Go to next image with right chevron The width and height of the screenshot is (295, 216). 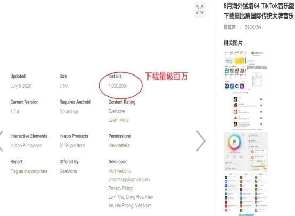coord(201,141)
